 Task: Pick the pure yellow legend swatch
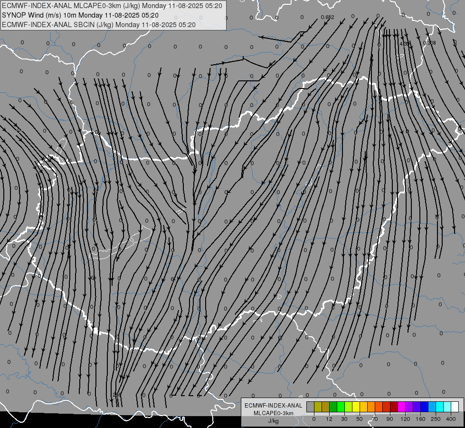pos(356,407)
